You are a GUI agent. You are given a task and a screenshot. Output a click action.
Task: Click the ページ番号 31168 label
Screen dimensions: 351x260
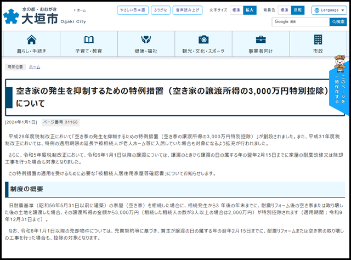(x=60, y=122)
